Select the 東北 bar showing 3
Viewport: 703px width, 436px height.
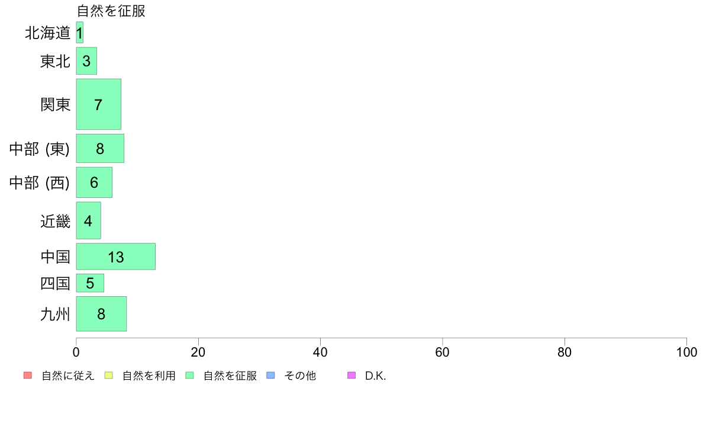[86, 61]
